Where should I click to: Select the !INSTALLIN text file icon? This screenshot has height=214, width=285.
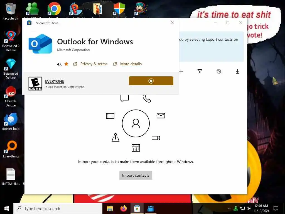click(11, 177)
